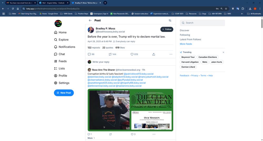Select Latest From Follows feed

190,39
